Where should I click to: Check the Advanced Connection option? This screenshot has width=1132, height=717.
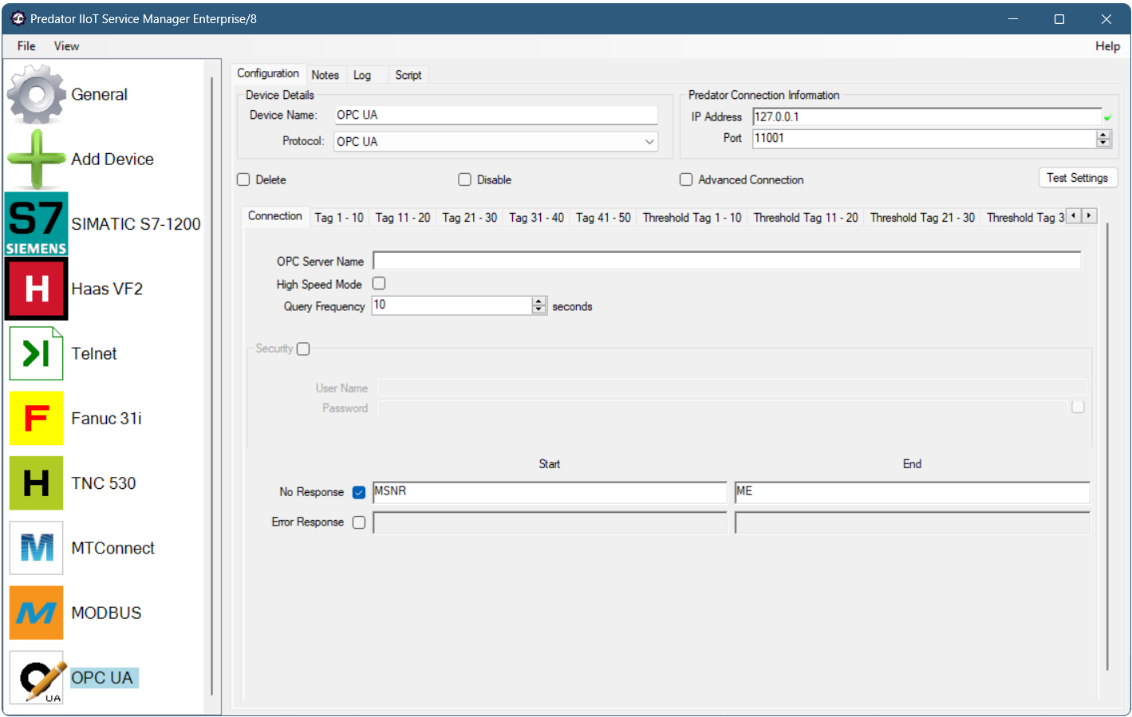pos(685,179)
